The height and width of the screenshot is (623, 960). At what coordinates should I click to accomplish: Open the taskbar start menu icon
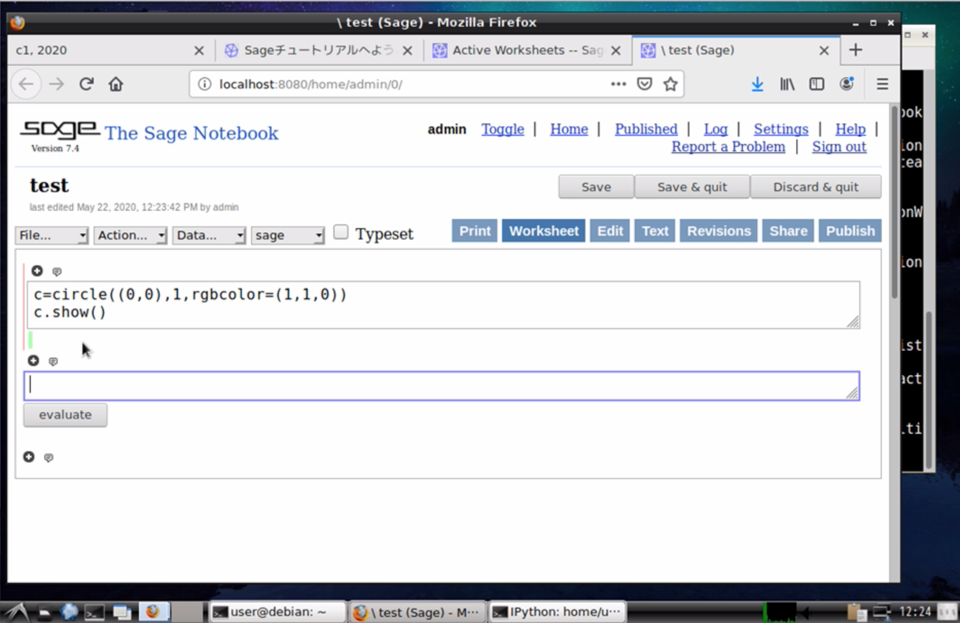(x=16, y=612)
